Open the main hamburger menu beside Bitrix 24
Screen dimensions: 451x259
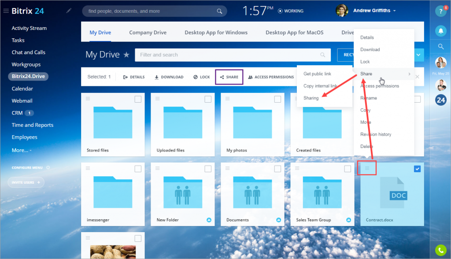[x=6, y=11]
